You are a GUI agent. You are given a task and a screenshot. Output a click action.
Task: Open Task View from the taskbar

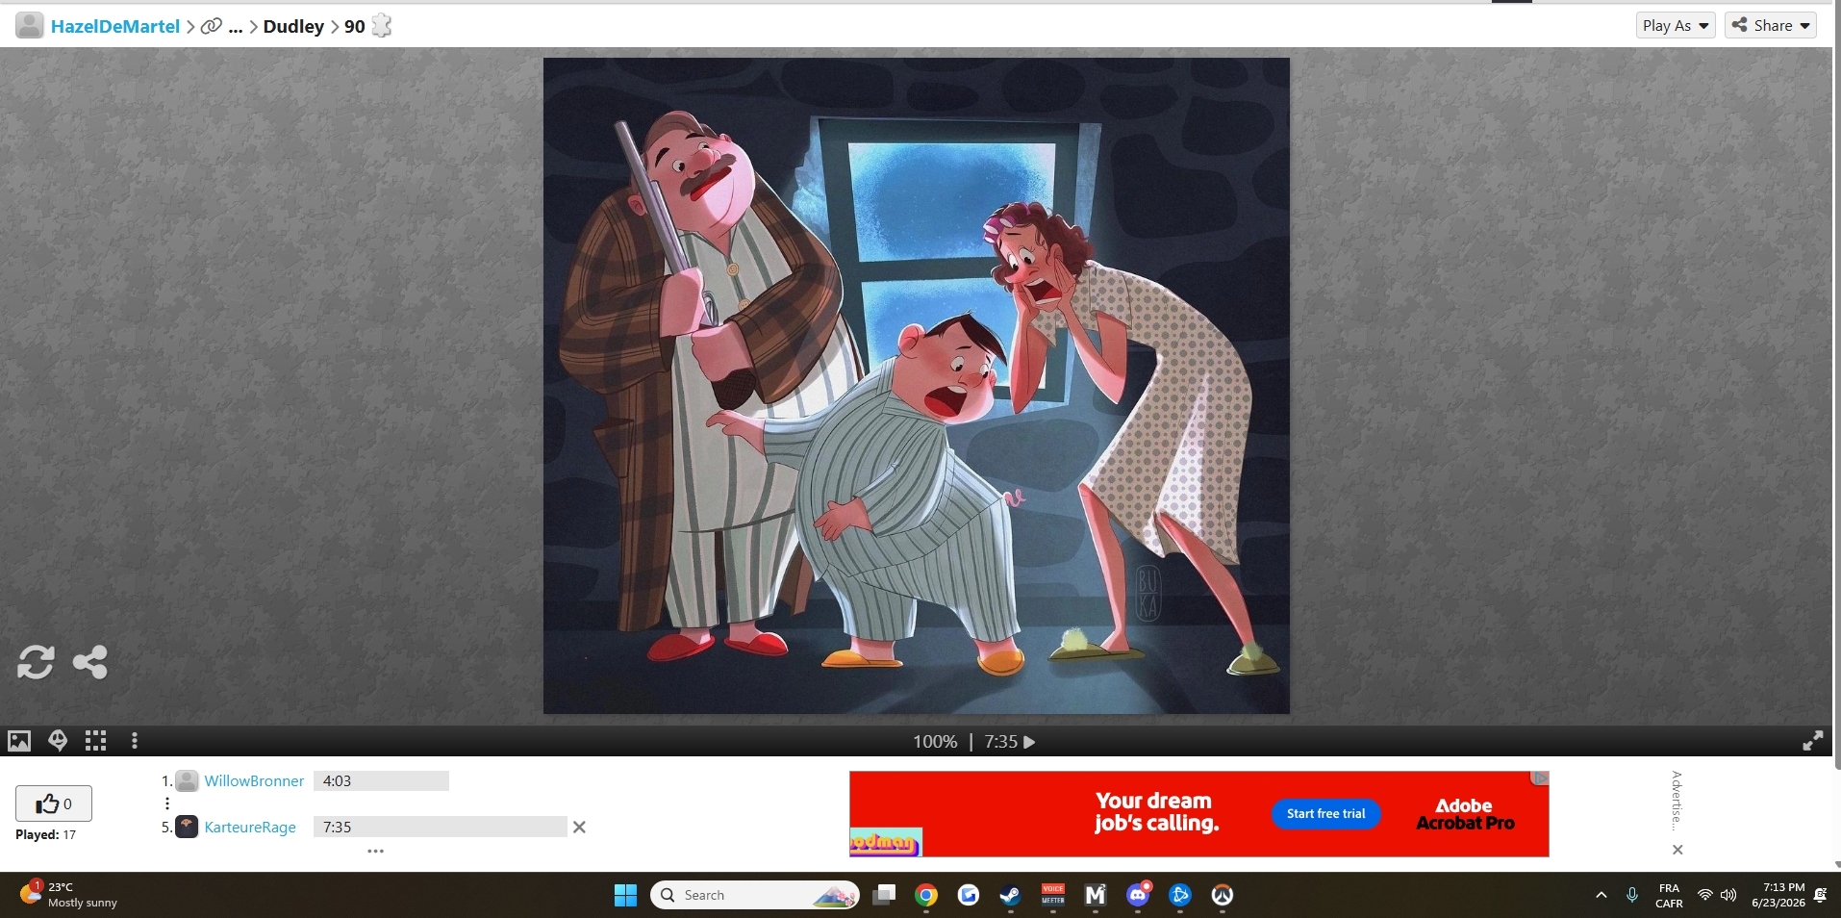[884, 896]
